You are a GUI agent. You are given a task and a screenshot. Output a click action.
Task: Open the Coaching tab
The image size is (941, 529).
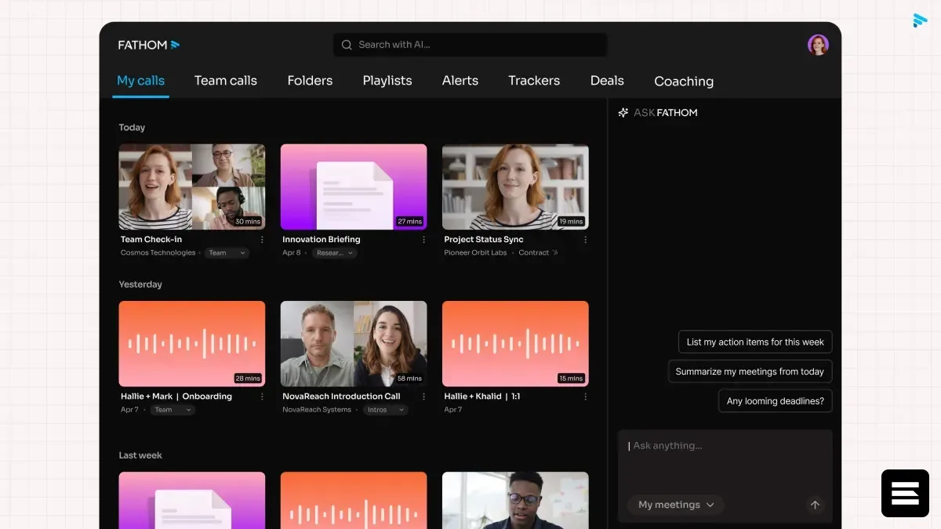(684, 82)
